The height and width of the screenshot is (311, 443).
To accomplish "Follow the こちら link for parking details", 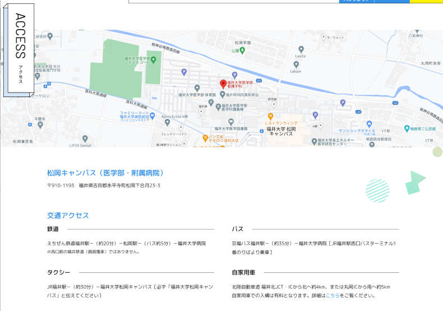I will tap(333, 295).
